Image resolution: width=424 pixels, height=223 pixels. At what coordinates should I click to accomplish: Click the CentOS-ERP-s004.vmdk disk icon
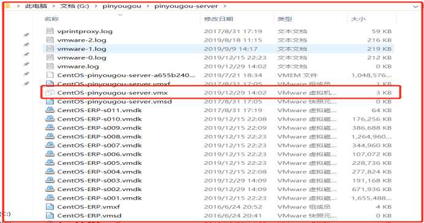click(x=50, y=172)
